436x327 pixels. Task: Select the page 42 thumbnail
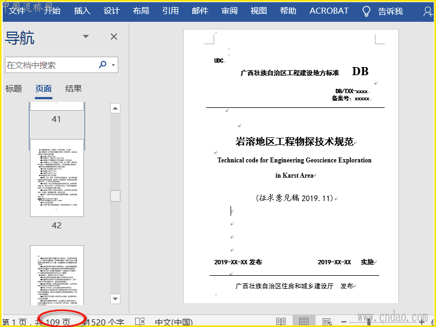click(x=57, y=178)
